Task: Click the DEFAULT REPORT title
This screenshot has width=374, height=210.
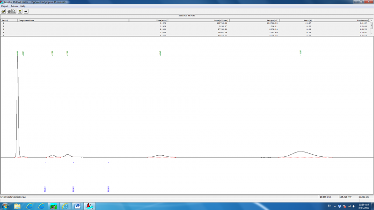Action: (187, 15)
